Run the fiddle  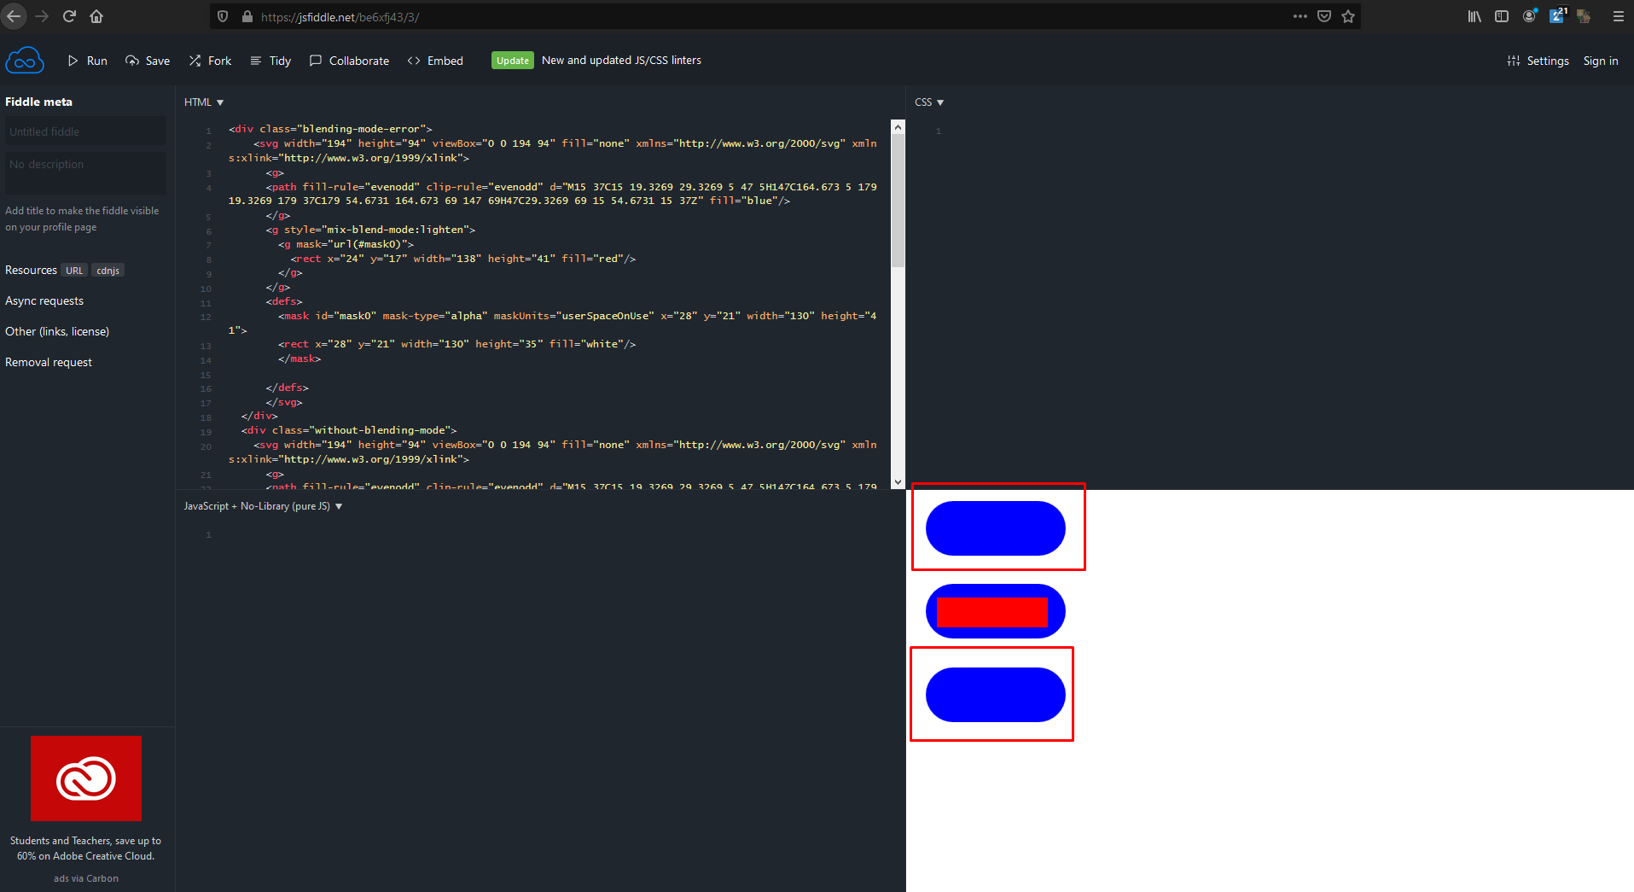(87, 61)
